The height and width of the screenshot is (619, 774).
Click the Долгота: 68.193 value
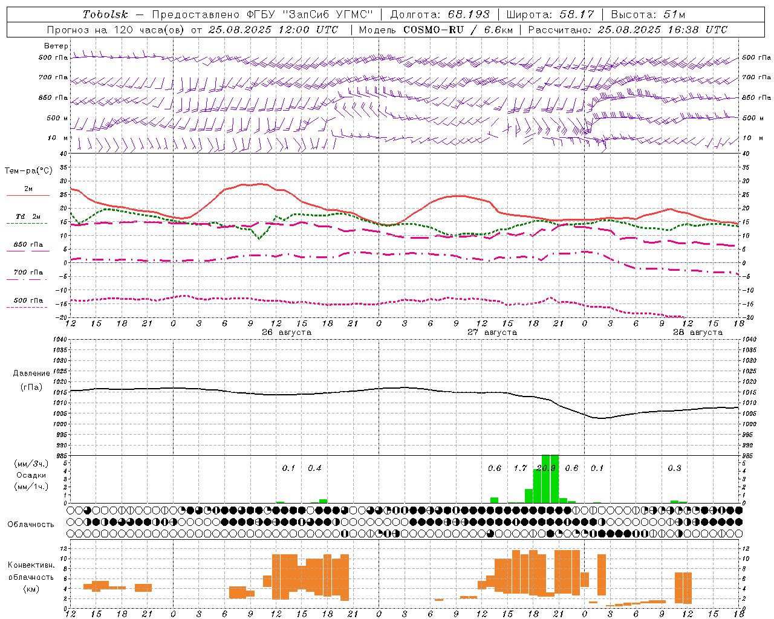pos(440,15)
